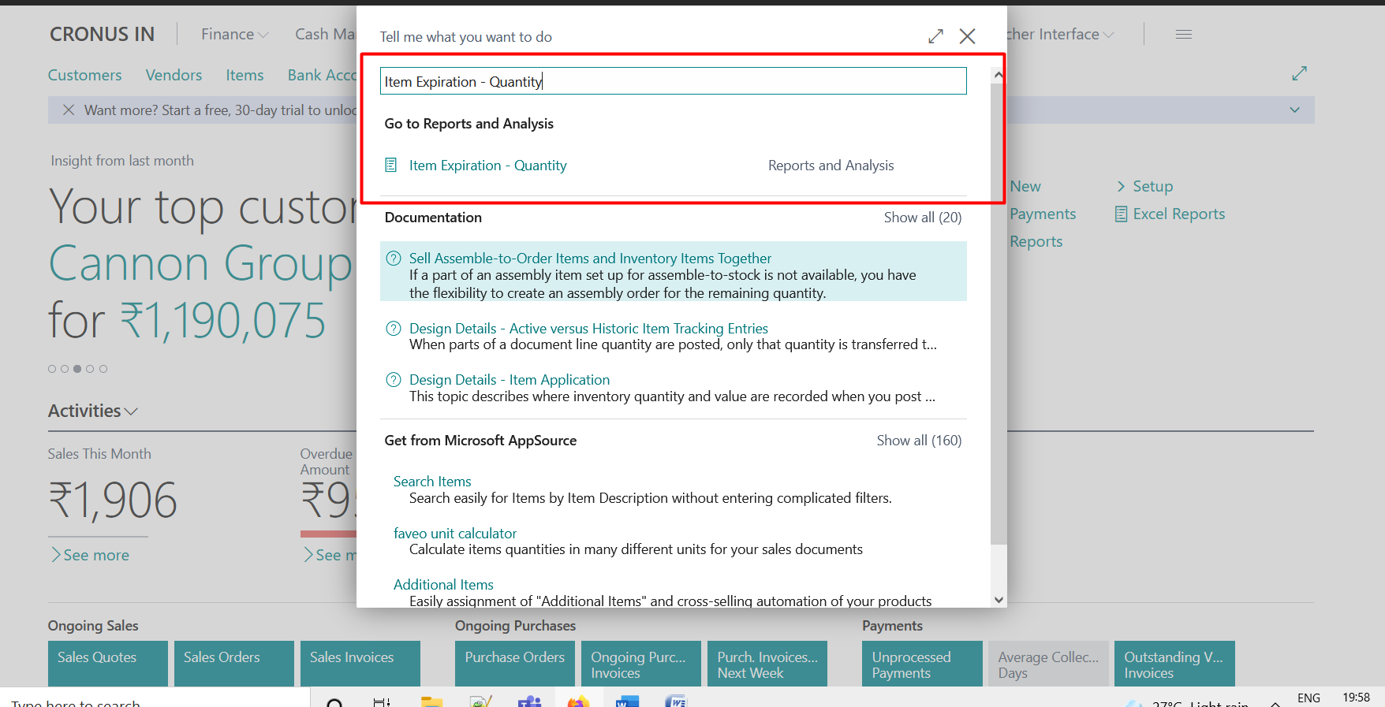Click the New action link
The height and width of the screenshot is (707, 1385).
[1025, 187]
